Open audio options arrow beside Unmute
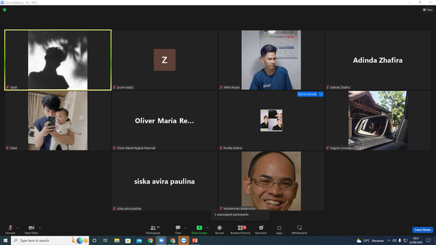Screen dimensions: 436x245 coord(18,228)
